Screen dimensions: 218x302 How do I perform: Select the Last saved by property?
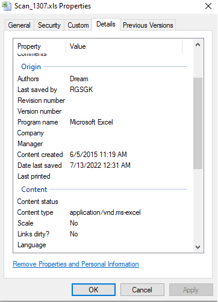tap(37, 90)
